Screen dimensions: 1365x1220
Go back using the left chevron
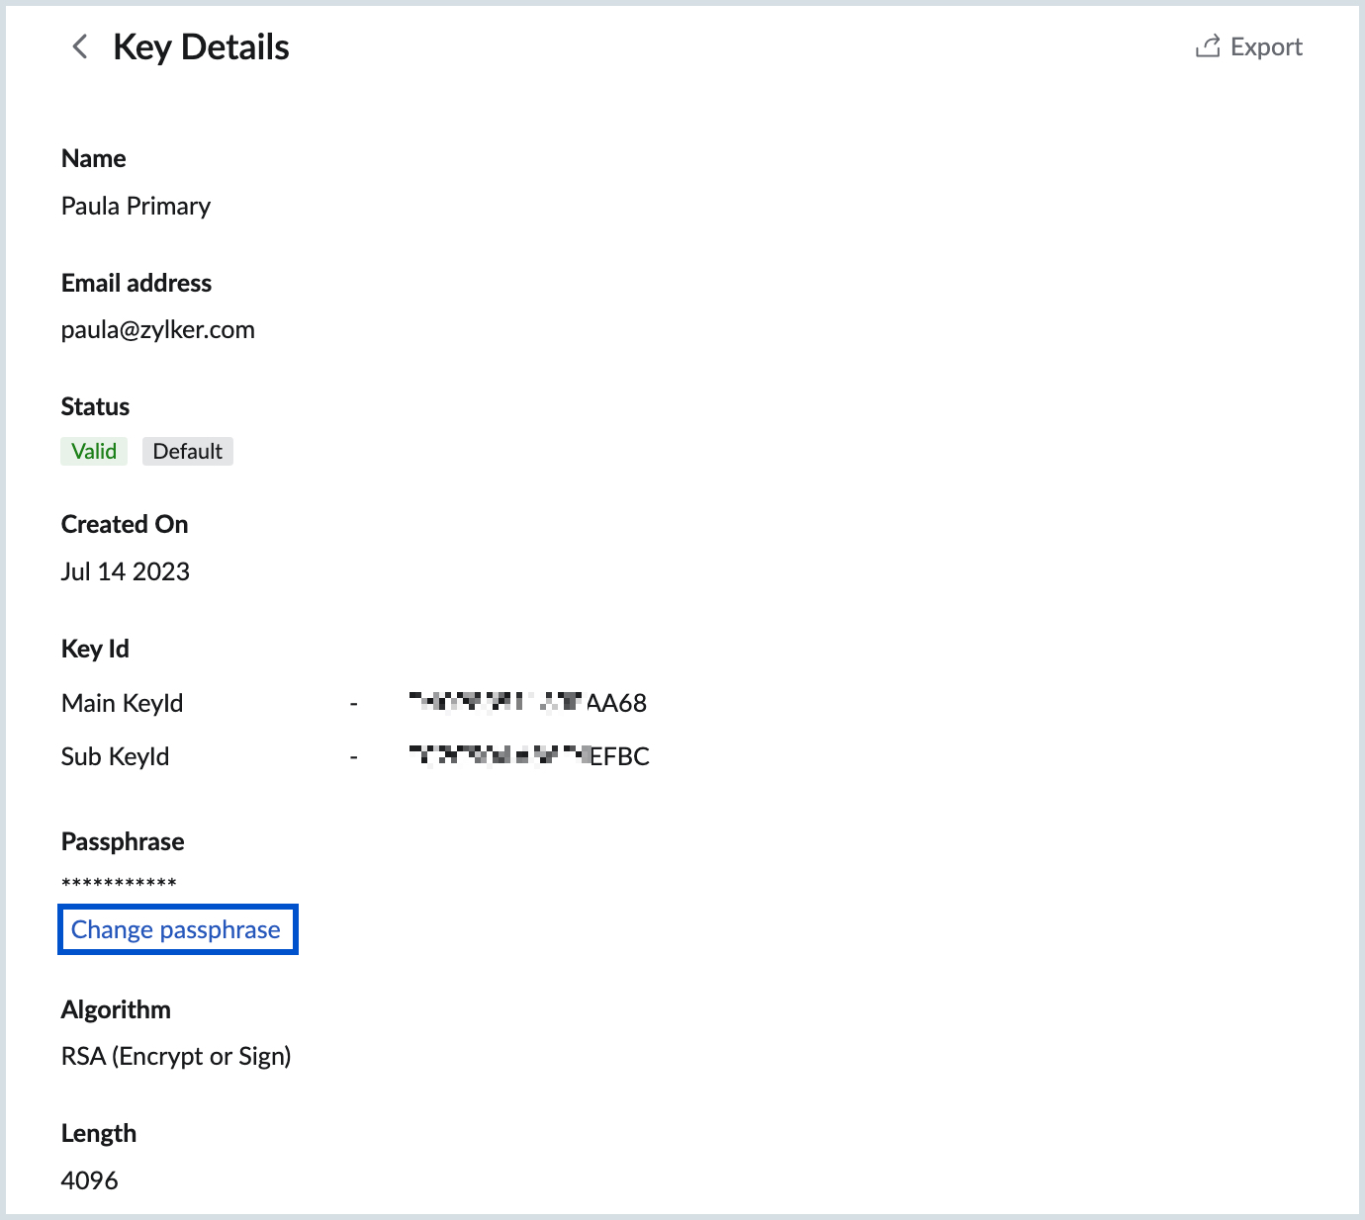[80, 46]
